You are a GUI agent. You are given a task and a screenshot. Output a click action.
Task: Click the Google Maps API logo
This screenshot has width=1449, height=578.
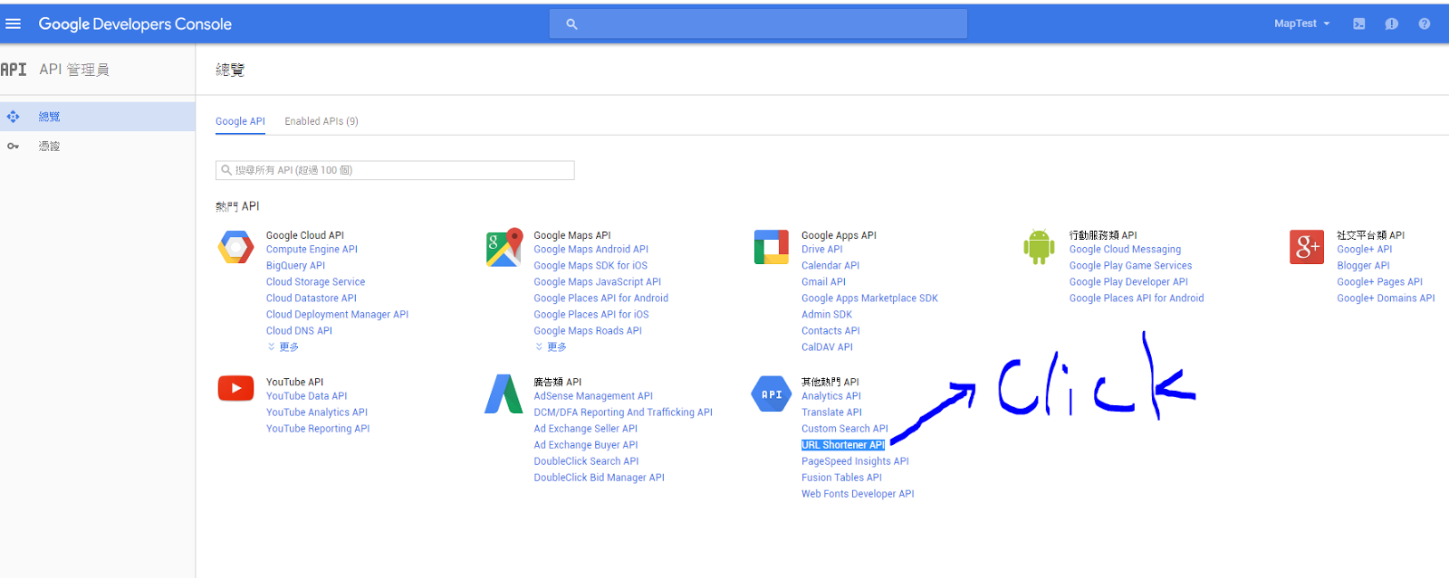click(x=504, y=247)
